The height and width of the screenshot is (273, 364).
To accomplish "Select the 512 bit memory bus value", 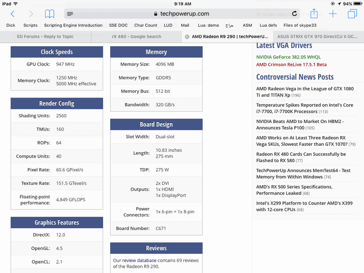I will point(163,91).
